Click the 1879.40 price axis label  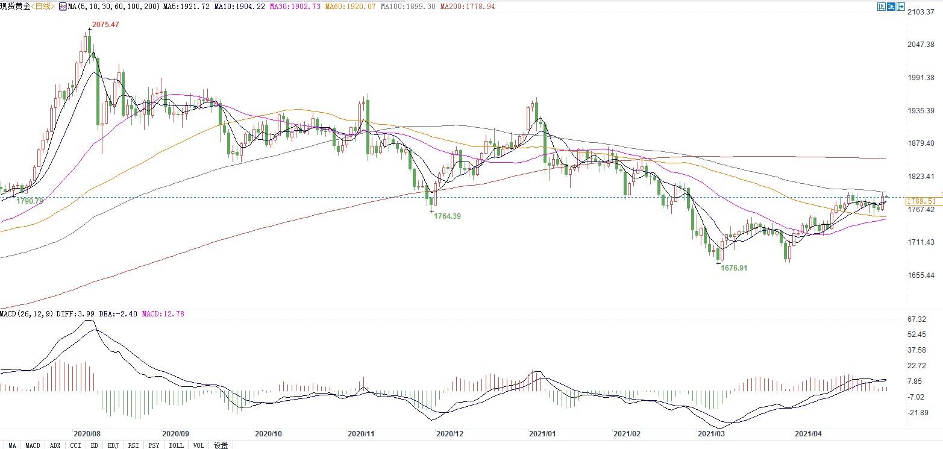tap(921, 143)
